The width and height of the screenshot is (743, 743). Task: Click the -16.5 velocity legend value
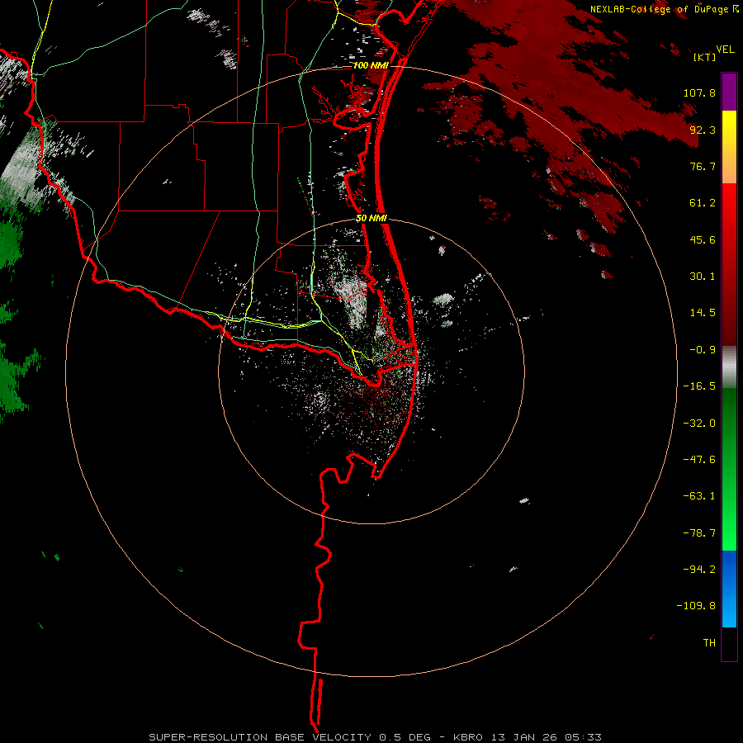(x=699, y=386)
